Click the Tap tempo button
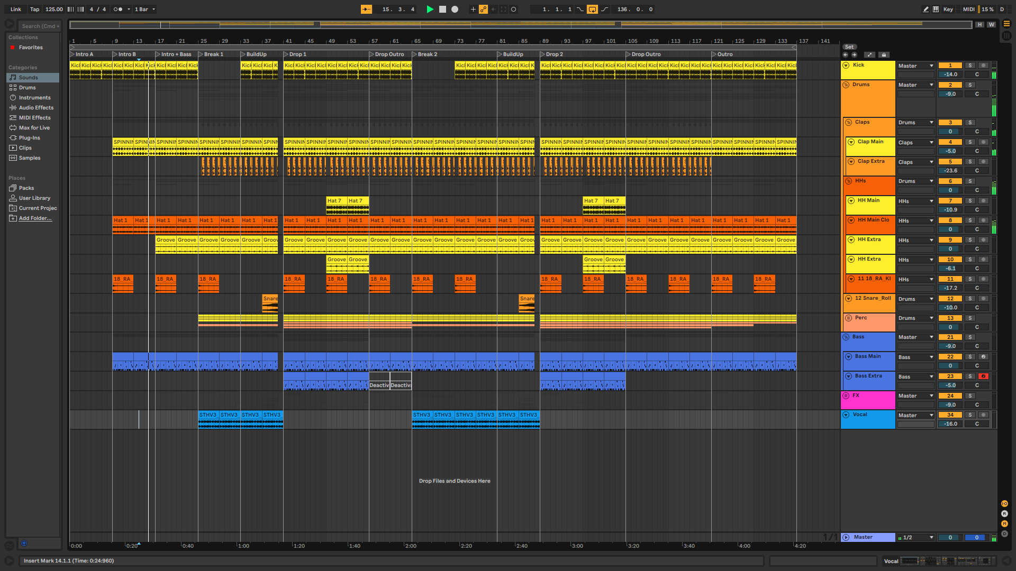The height and width of the screenshot is (571, 1016). 34,9
